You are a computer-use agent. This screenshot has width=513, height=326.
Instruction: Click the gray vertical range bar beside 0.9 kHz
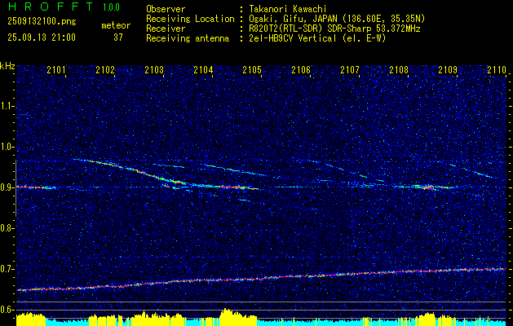(x=15, y=188)
